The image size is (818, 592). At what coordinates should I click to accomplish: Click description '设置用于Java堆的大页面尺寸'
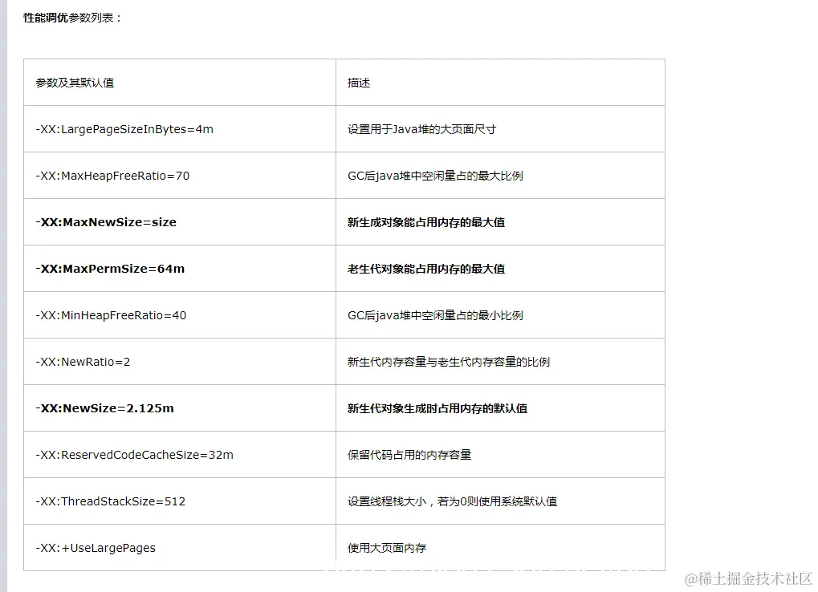(421, 129)
